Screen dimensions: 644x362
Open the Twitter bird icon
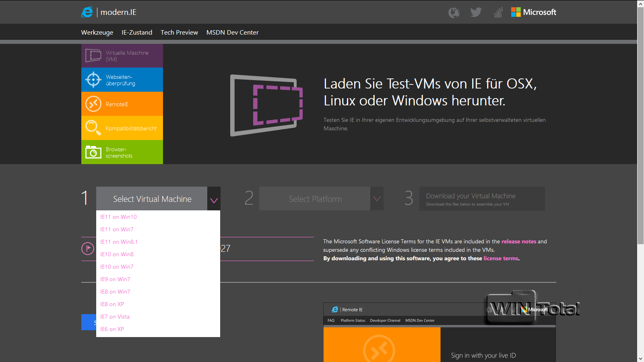pyautogui.click(x=476, y=12)
